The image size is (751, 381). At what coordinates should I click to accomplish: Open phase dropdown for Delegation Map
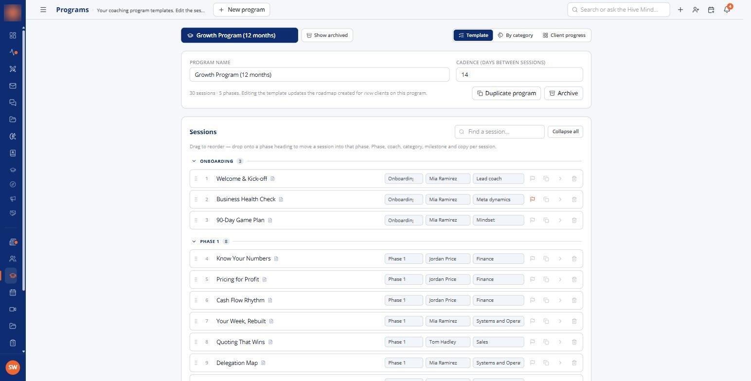[404, 363]
